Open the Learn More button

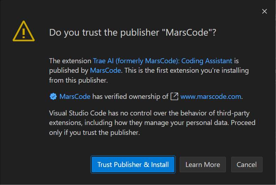[203, 165]
